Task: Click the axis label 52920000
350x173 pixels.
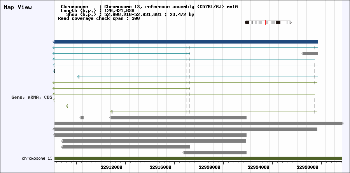Action: coord(209,167)
